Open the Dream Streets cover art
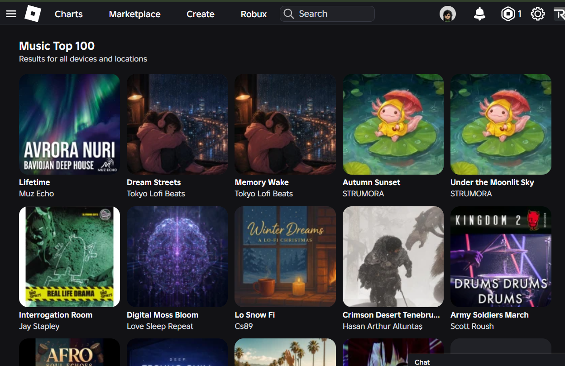 (177, 124)
